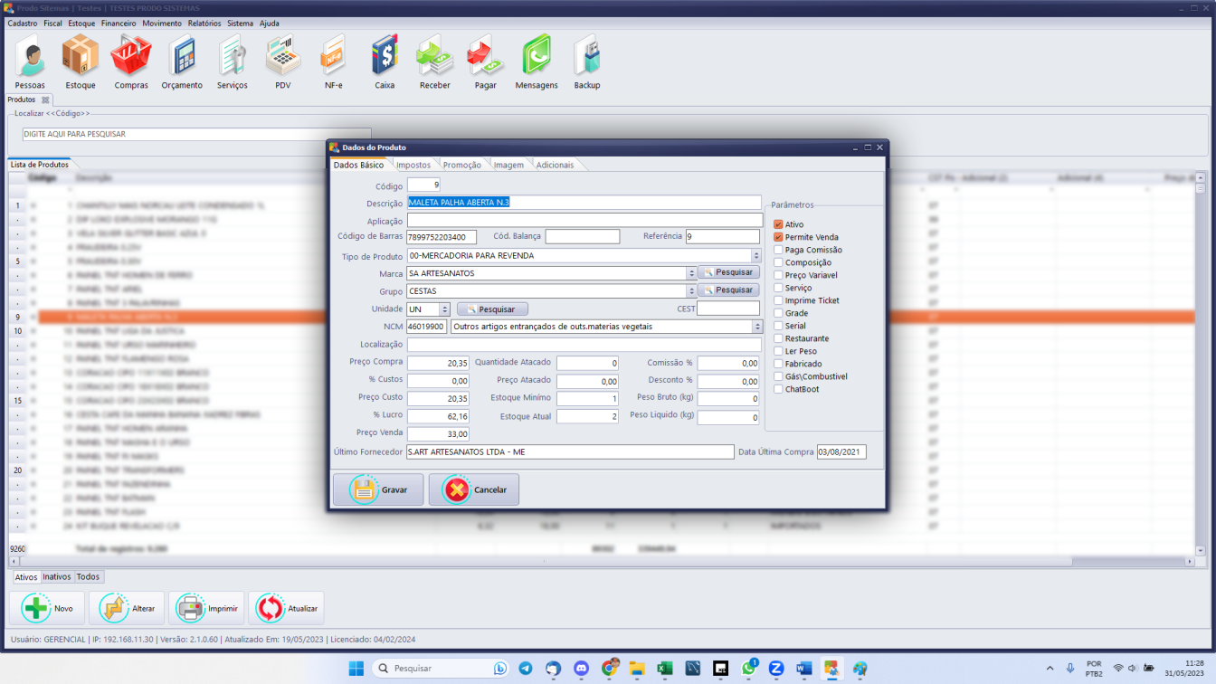
Task: Click the Compras shopping basket icon
Action: tap(131, 62)
